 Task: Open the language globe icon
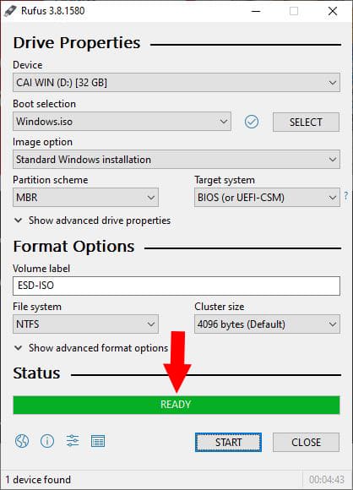coord(22,441)
